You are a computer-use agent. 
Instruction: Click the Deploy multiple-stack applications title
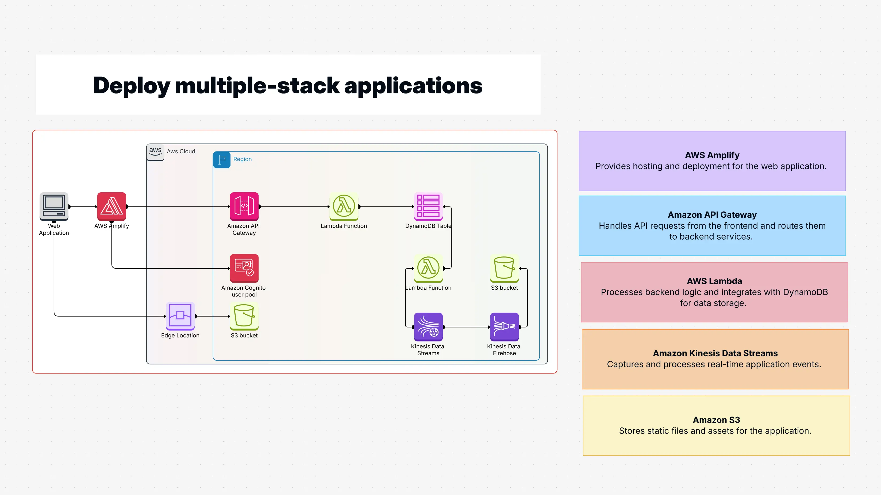(288, 86)
